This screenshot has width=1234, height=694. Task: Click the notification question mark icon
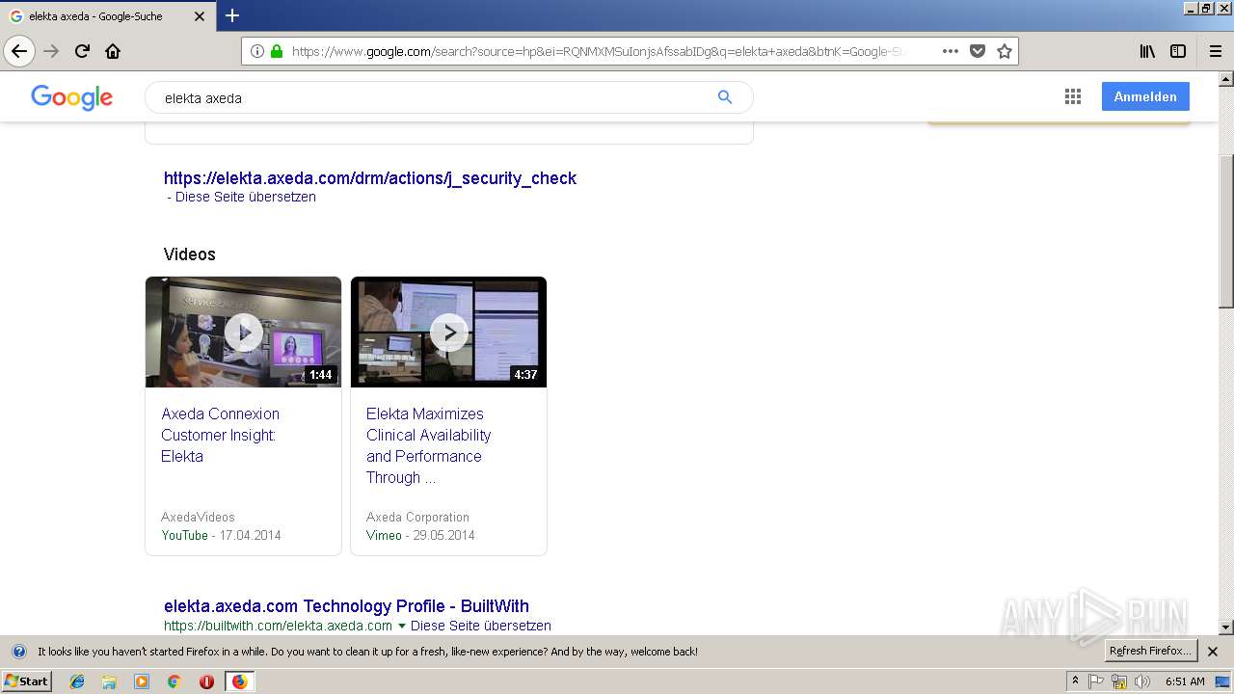[x=18, y=652]
